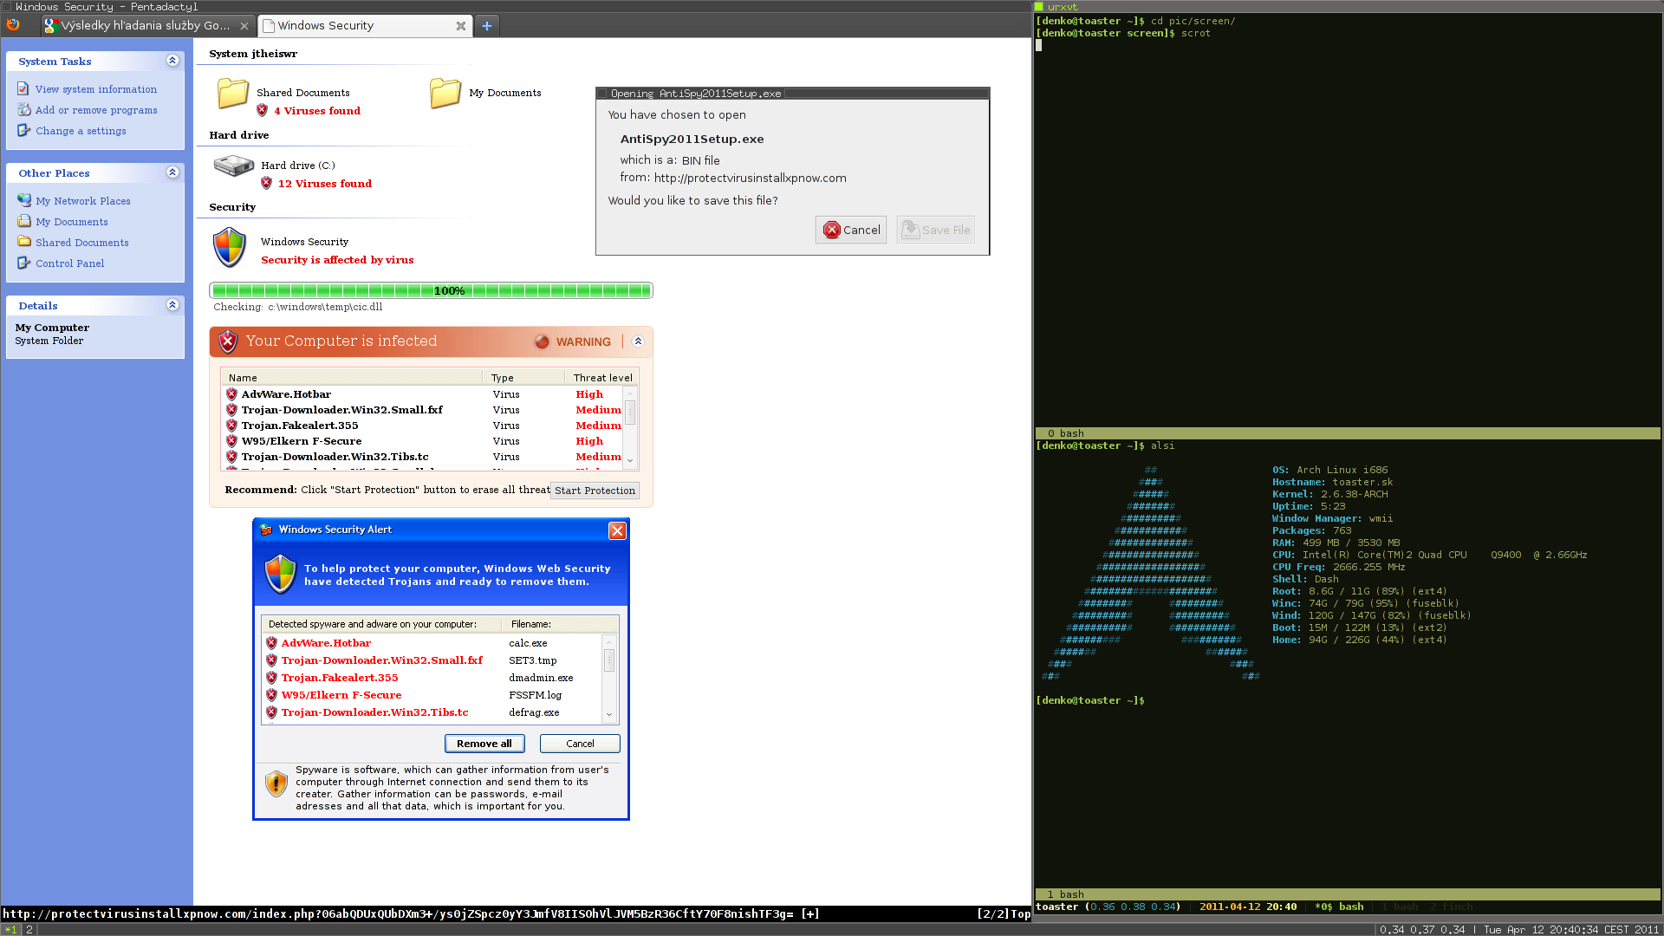Close the Windows Security Alert dialog
The width and height of the screenshot is (1664, 936).
617,530
